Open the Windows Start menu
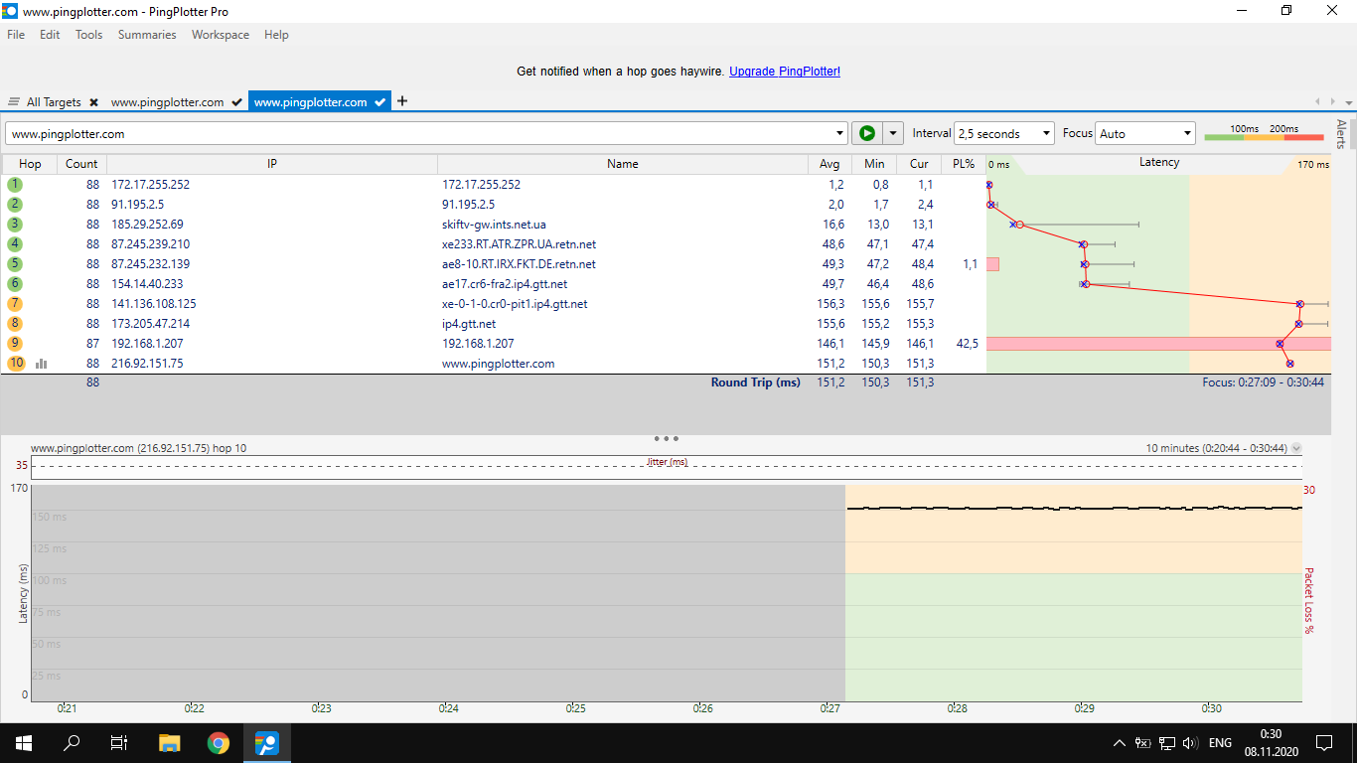Image resolution: width=1357 pixels, height=763 pixels. coord(23,742)
